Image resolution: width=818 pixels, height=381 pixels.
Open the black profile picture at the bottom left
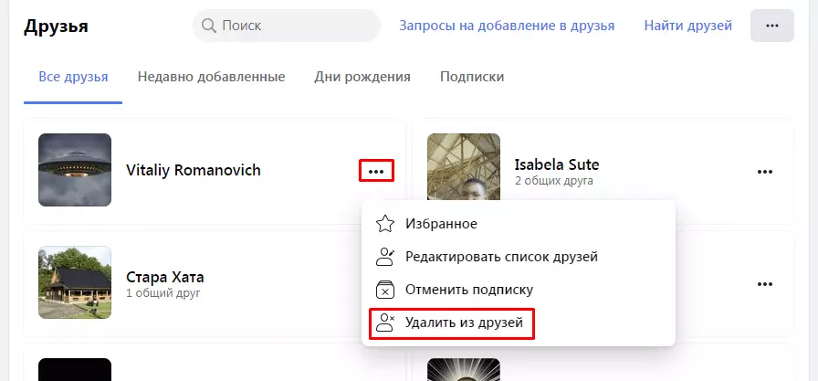pyautogui.click(x=75, y=369)
